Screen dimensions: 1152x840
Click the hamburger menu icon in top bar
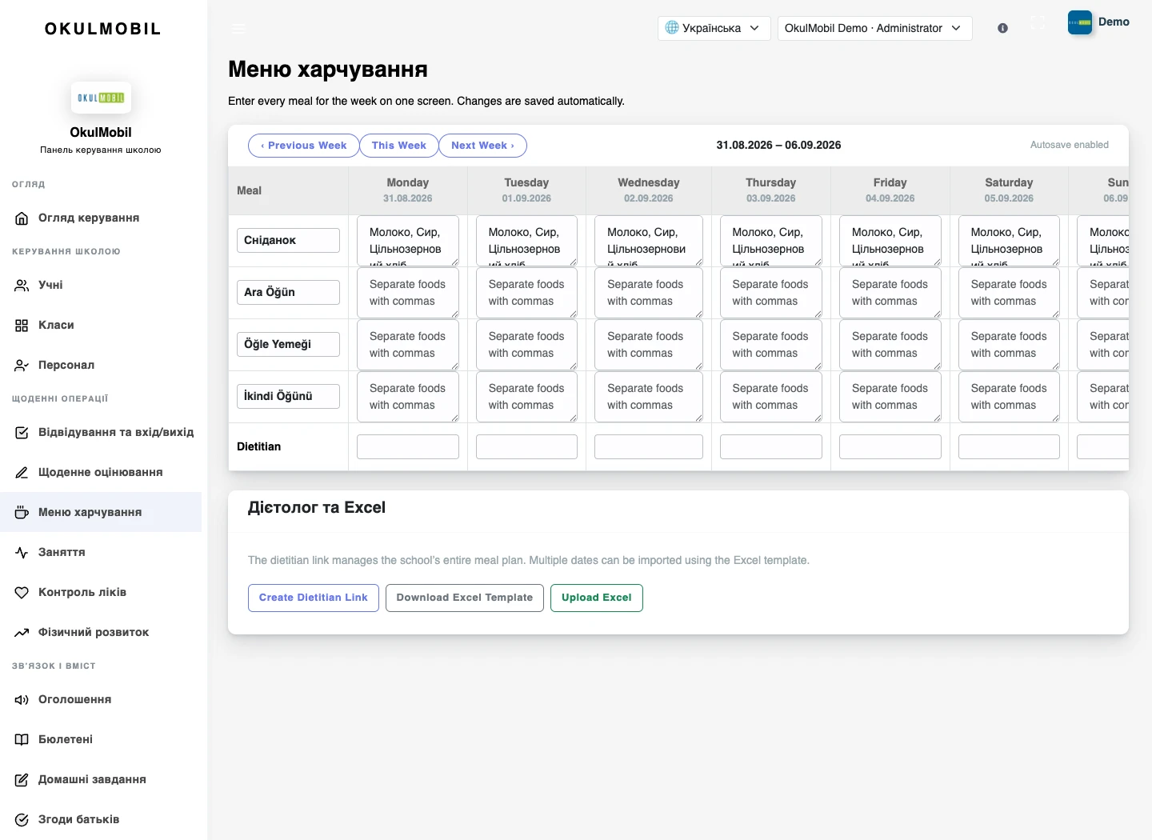click(x=238, y=28)
